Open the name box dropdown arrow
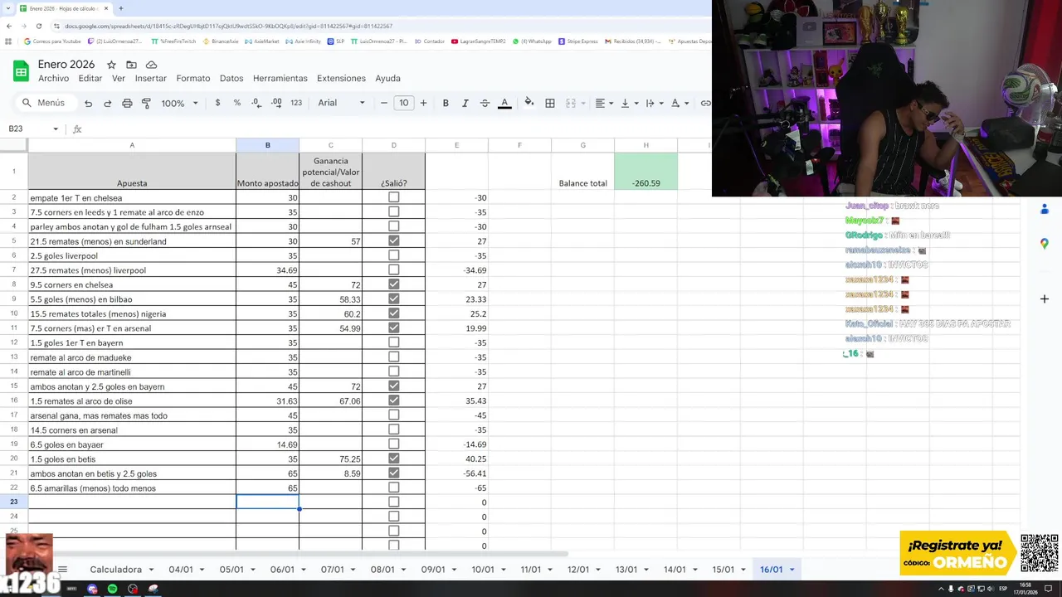The width and height of the screenshot is (1062, 597). click(56, 129)
